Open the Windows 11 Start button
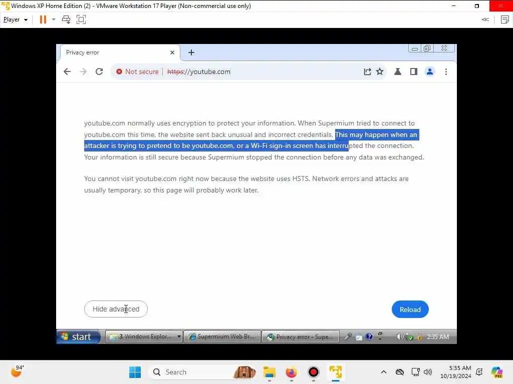Viewport: 513px width, 384px height. click(x=135, y=372)
